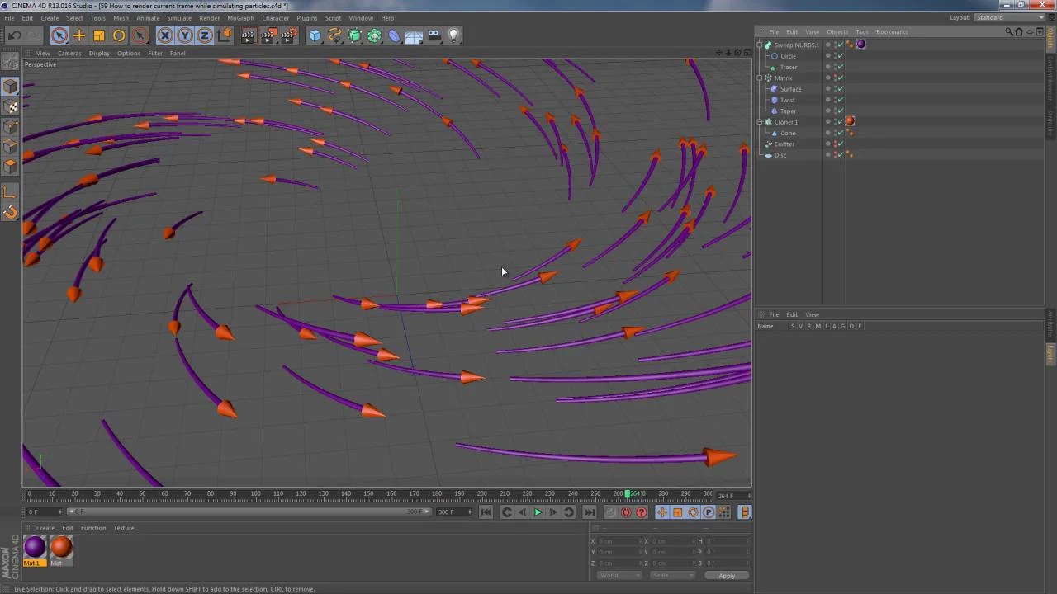Select the Move tool in top toolbar
This screenshot has width=1057, height=594.
coord(79,35)
